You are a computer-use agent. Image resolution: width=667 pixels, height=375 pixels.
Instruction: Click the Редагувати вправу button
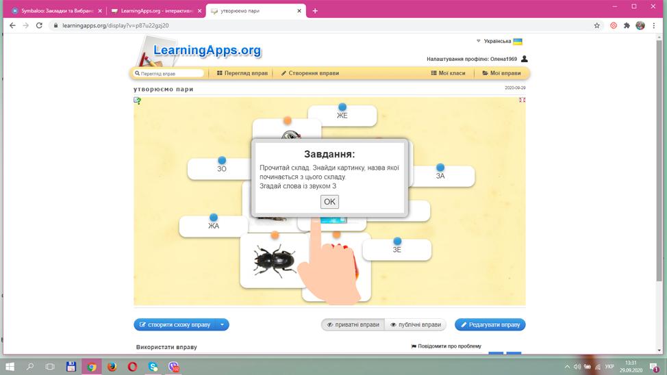coord(490,324)
